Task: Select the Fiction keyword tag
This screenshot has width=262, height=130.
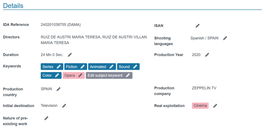Action: (x=76, y=67)
